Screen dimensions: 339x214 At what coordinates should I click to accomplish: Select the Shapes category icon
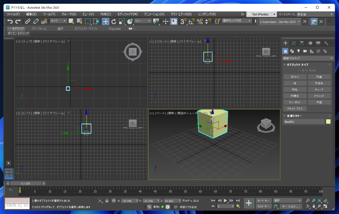(x=292, y=51)
